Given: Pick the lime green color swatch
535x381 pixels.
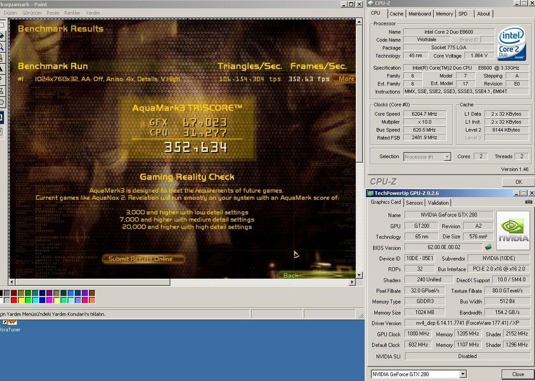Looking at the screenshot, I should click(28, 300).
